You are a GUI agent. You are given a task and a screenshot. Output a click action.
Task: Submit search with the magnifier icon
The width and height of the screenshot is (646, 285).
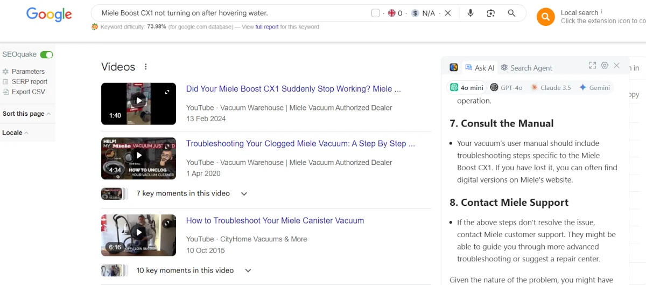511,13
